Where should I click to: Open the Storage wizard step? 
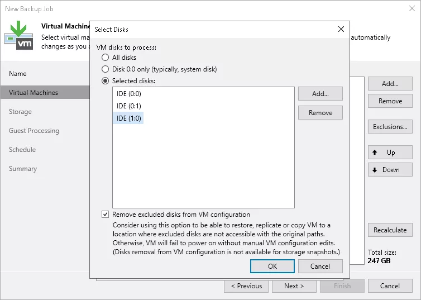[x=20, y=112]
